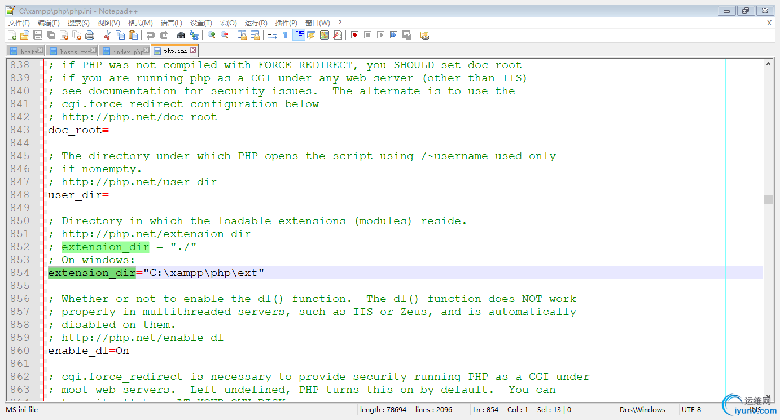Toggle synchronized horizontal scrolling icon
The width and height of the screenshot is (780, 420).
click(255, 35)
